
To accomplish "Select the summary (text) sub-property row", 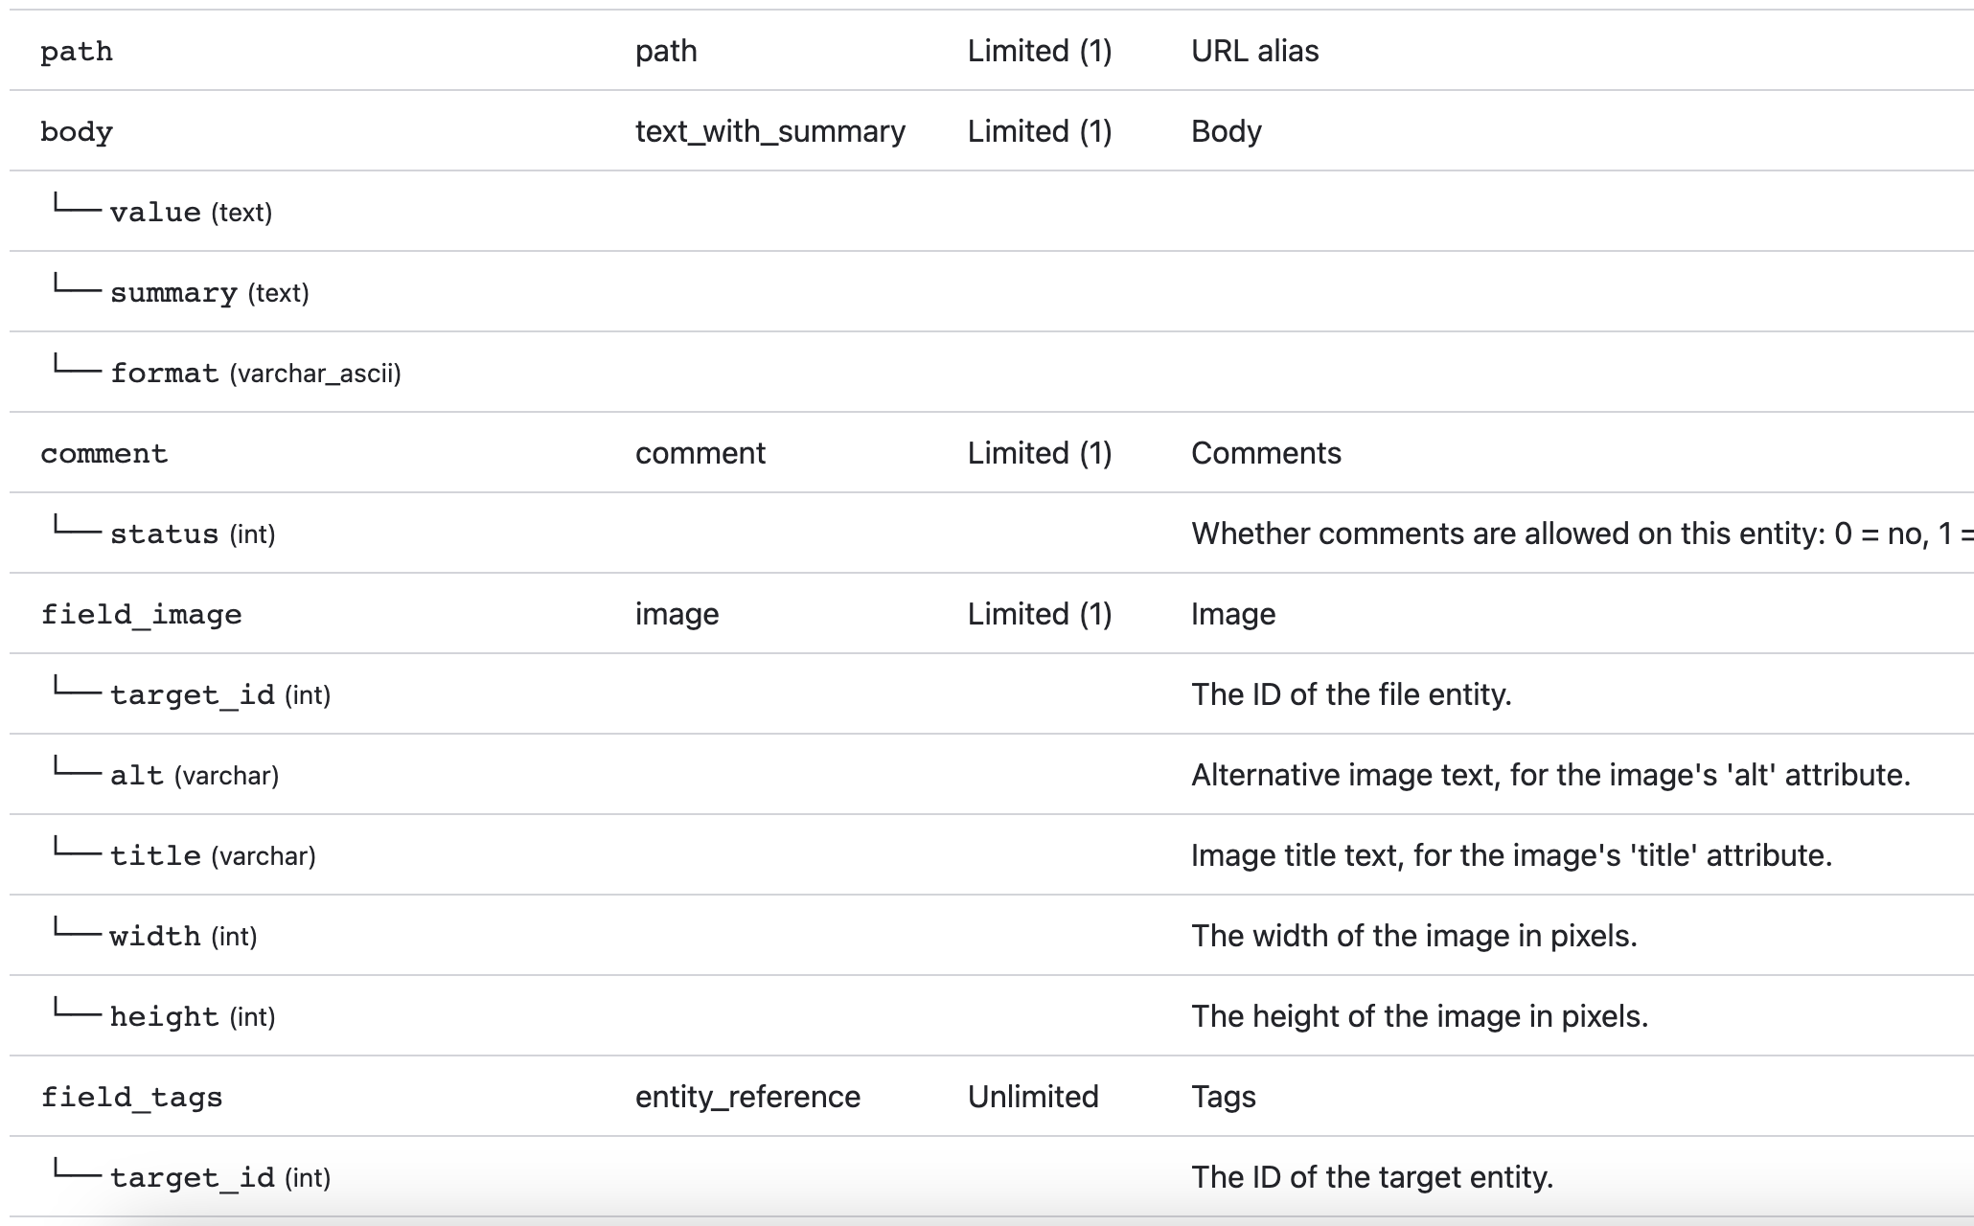I will coord(209,293).
